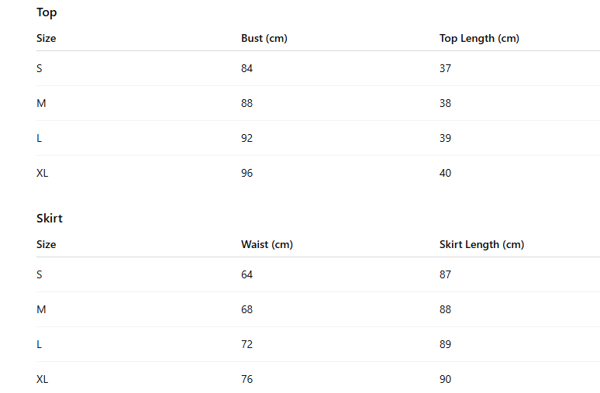Click the Size header in Skirt table
Screen dimensions: 600x393
tap(47, 245)
